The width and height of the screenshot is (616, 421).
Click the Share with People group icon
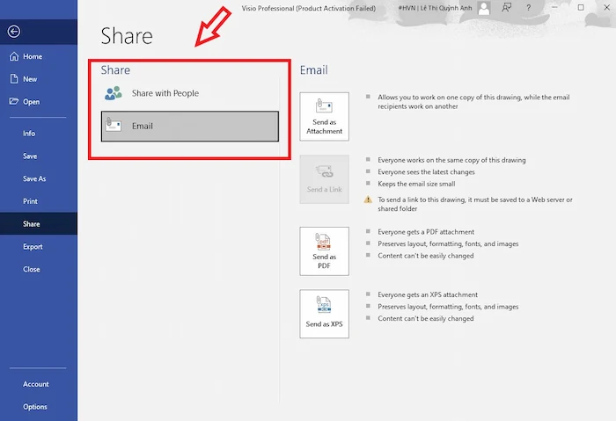coord(114,93)
